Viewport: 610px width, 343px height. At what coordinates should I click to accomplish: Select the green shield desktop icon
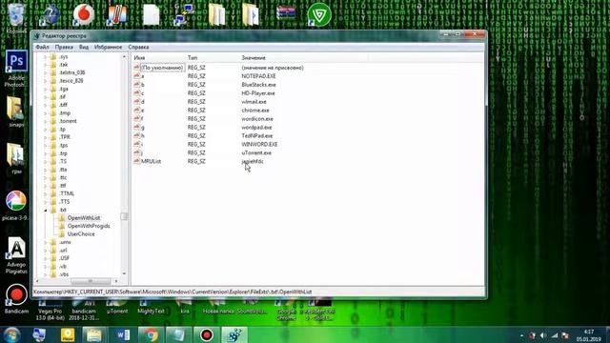coord(319,15)
